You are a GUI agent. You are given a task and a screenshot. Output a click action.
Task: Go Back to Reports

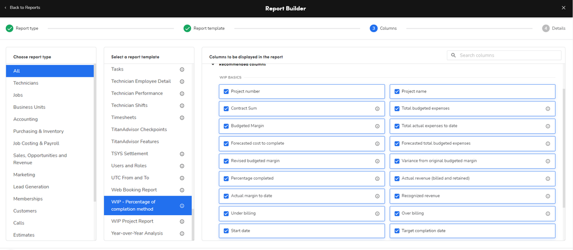click(22, 7)
